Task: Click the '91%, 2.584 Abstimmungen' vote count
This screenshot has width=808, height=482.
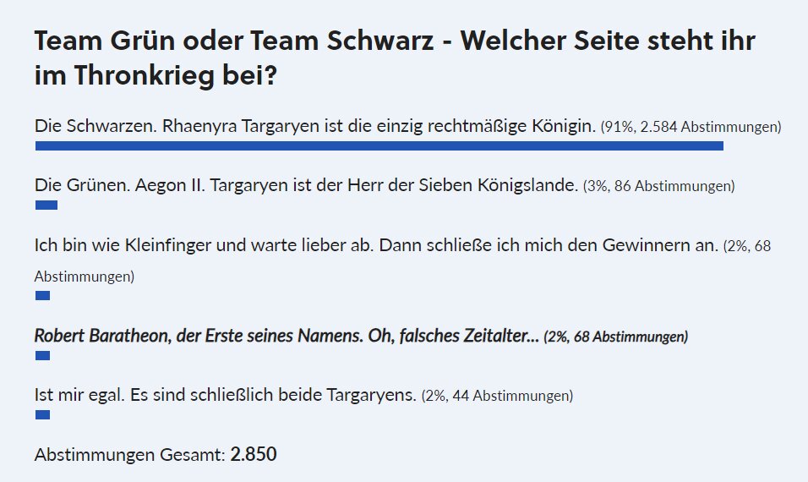Action: (x=691, y=129)
